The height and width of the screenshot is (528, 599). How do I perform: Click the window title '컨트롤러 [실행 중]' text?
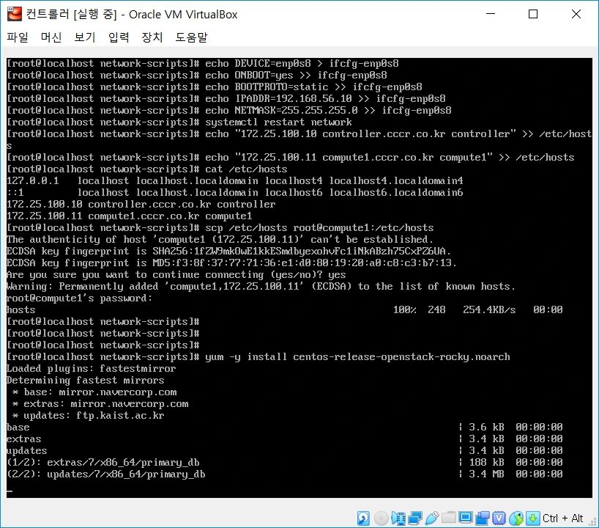point(72,14)
